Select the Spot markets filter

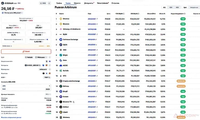tap(185, 7)
